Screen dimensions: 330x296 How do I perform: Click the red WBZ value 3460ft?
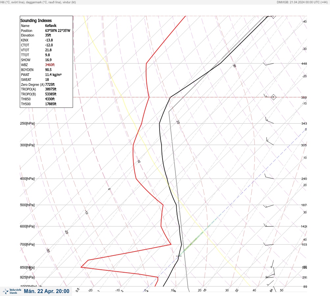pos(50,65)
